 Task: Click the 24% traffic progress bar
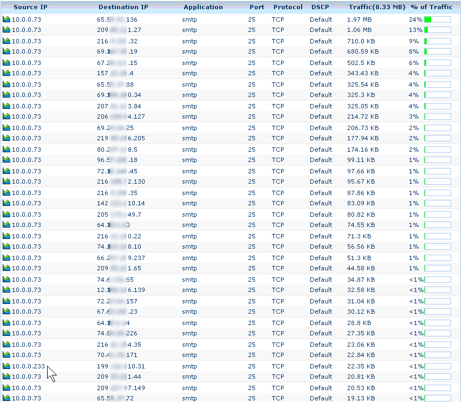tap(438, 19)
